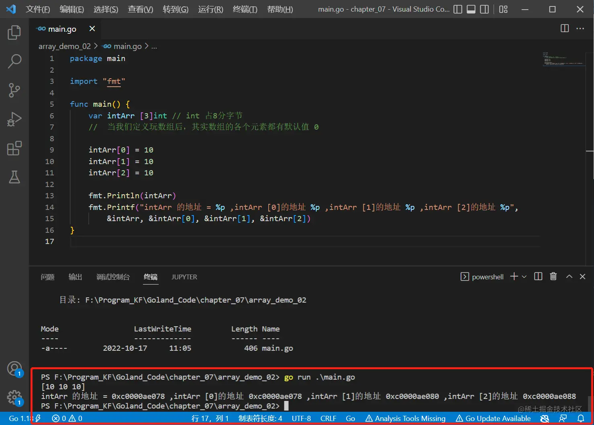Image resolution: width=594 pixels, height=425 pixels.
Task: Open the 文件(F) menu
Action: [38, 9]
